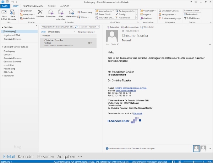Open the 'Ungelesene E-Mail' favorite folder

pos(12,35)
